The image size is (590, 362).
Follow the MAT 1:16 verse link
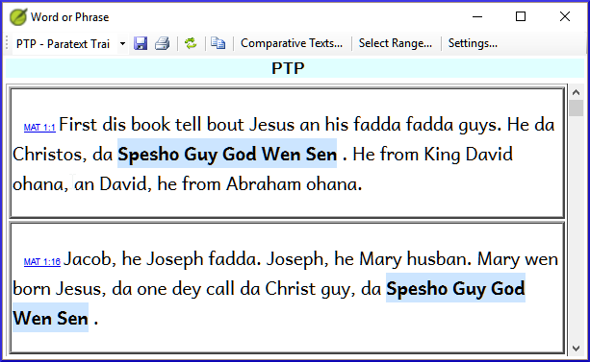coord(42,262)
